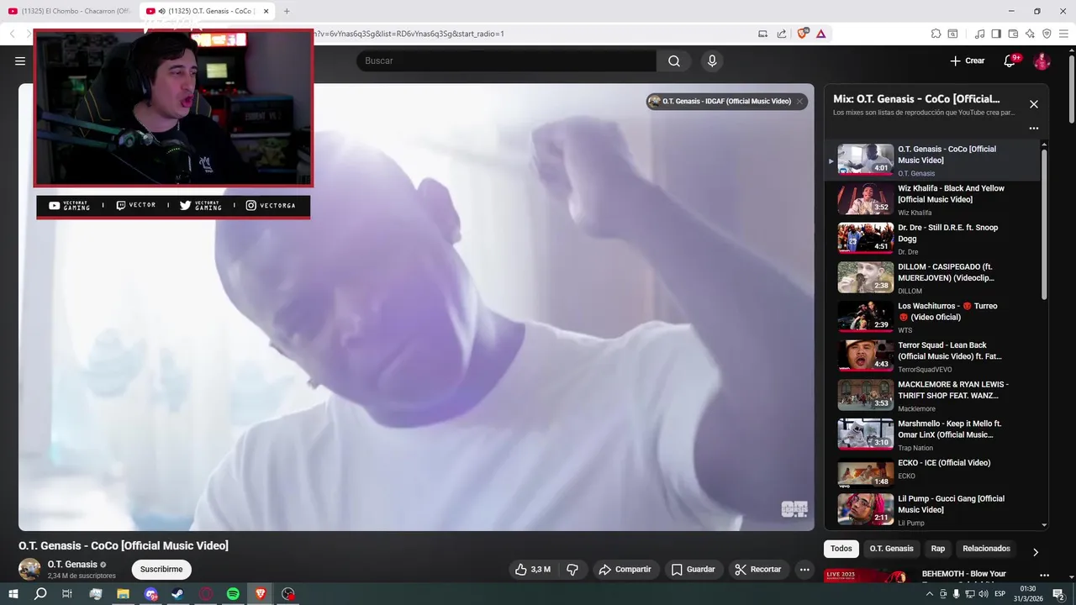Switch to El Chombo Chacarron tab

pos(70,11)
